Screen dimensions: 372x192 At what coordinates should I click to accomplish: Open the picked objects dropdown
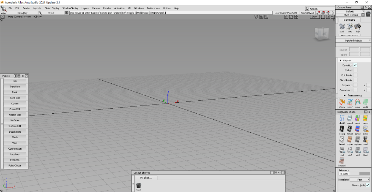coord(353,41)
